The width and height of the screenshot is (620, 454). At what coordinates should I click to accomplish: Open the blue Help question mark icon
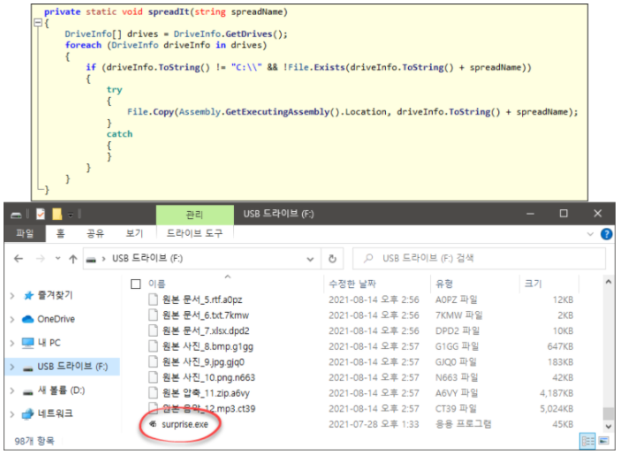pos(606,234)
